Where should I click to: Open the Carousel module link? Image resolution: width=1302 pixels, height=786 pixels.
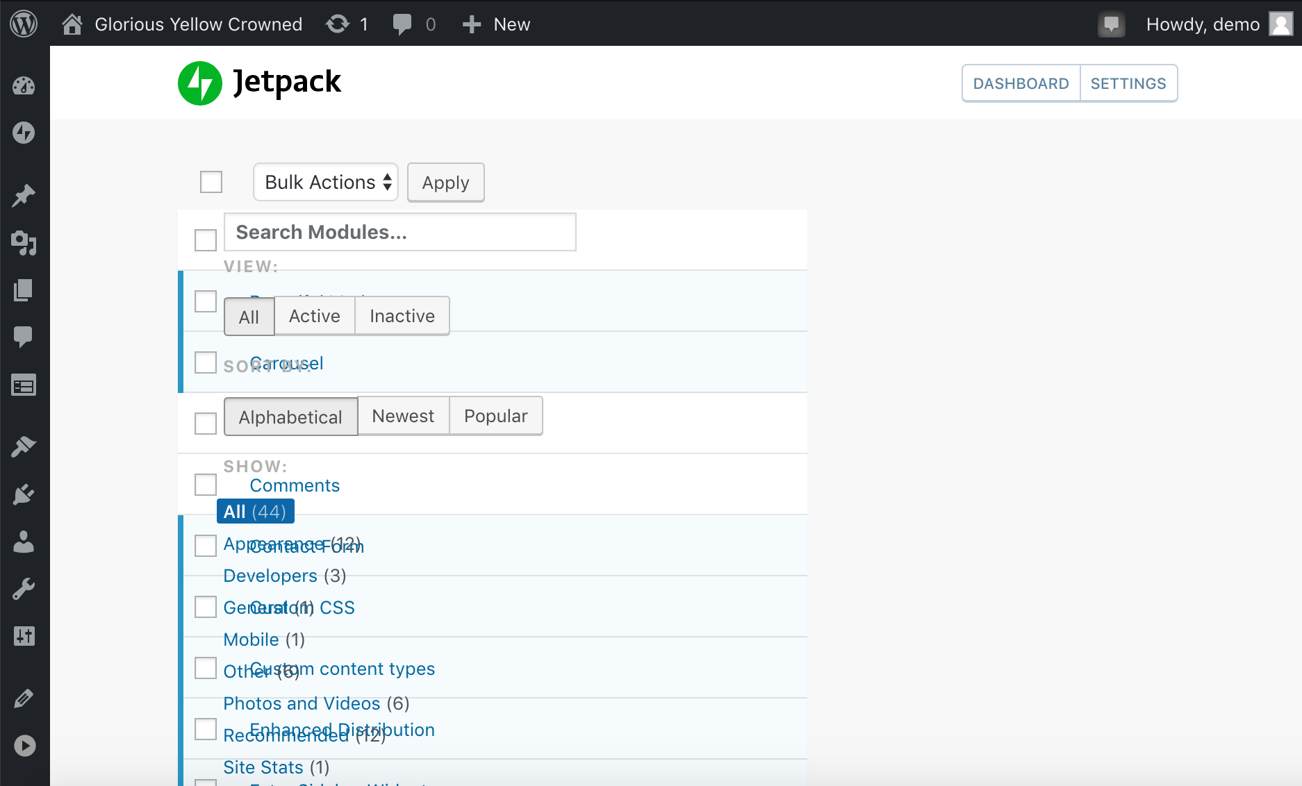click(286, 363)
